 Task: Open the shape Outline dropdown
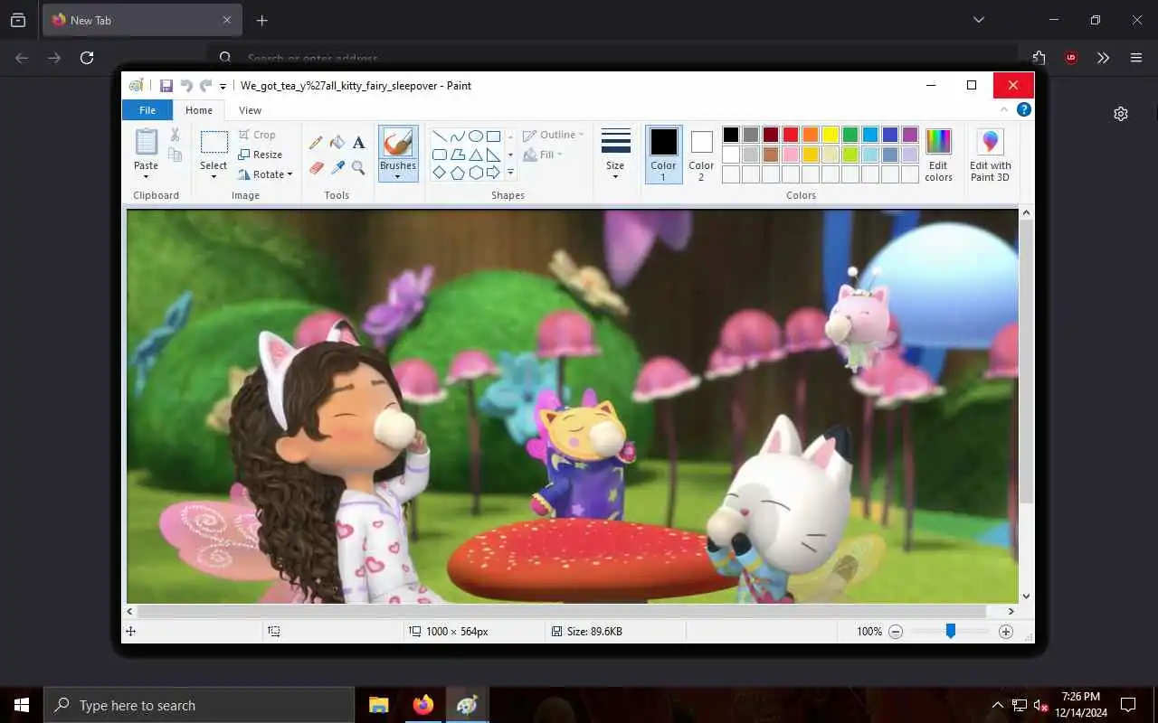point(554,135)
